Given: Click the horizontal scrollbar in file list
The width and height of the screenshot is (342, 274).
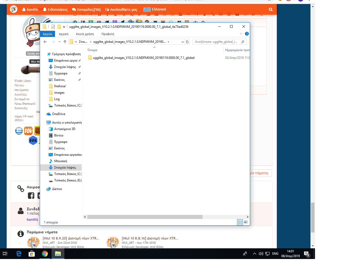Looking at the screenshot, I should 145,217.
